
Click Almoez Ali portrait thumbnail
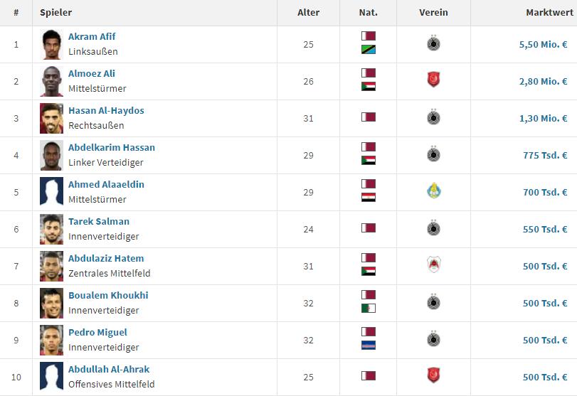(51, 81)
